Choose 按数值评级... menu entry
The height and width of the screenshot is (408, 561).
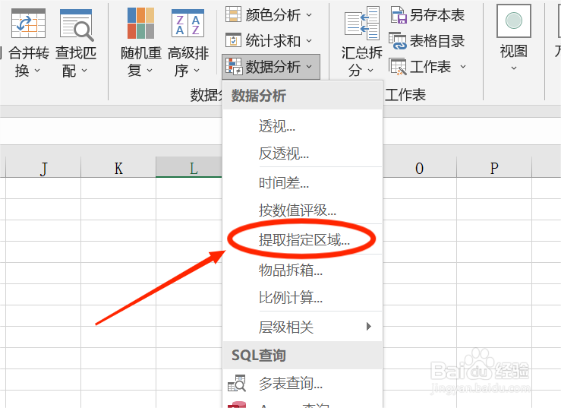click(x=303, y=210)
